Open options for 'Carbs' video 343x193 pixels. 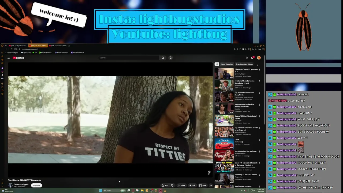tap(259, 140)
